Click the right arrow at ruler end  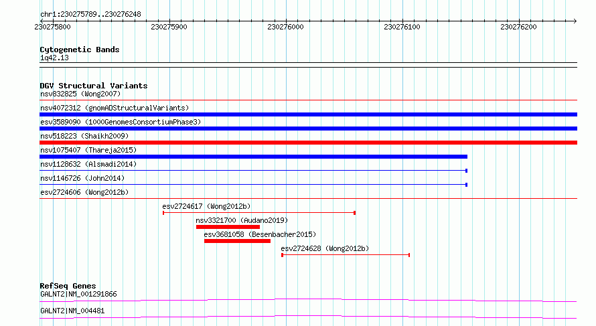pyautogui.click(x=575, y=21)
